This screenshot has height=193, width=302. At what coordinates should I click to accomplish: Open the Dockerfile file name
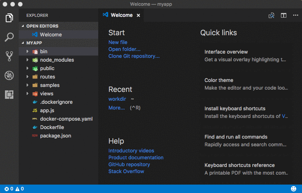(x=52, y=128)
